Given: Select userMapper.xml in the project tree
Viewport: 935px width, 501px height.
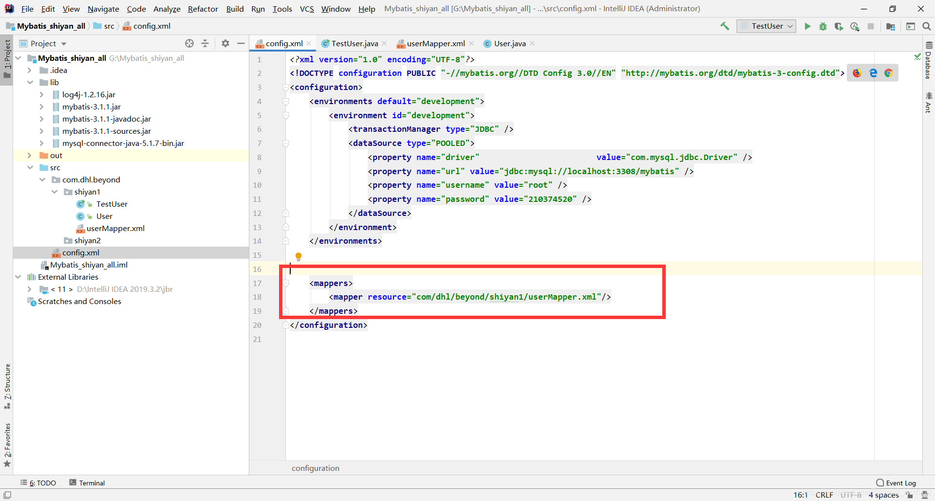Looking at the screenshot, I should point(115,229).
